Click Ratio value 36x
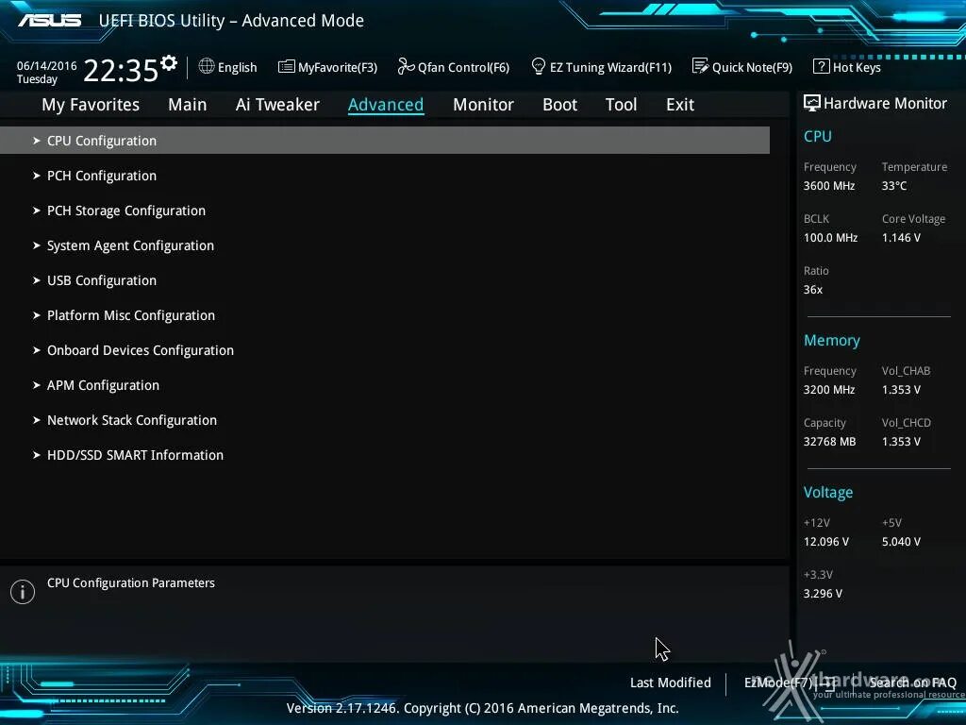The height and width of the screenshot is (725, 966). click(813, 290)
